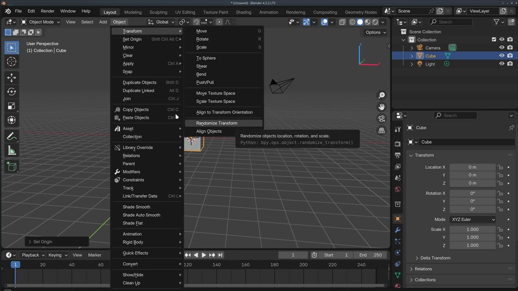
Task: Click Randomize Transform menu entry
Action: click(x=224, y=123)
